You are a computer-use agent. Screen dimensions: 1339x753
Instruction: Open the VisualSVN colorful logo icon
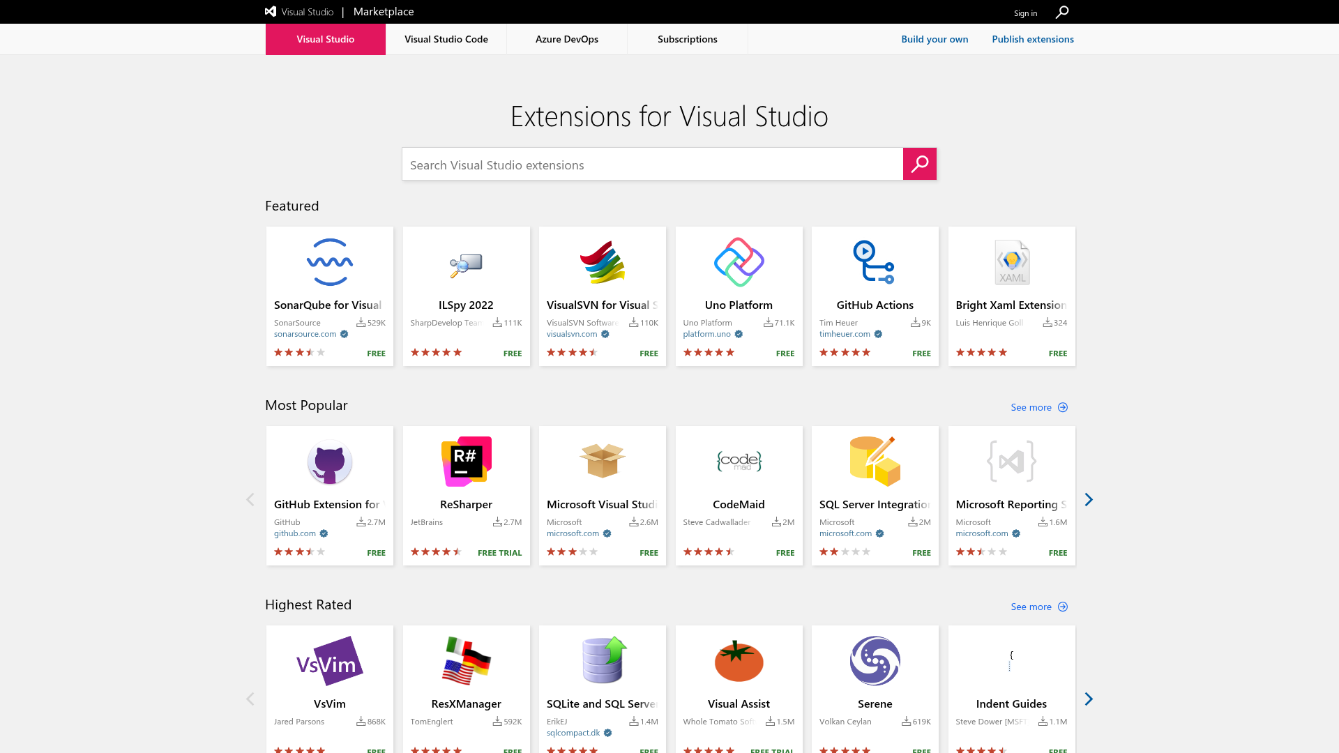click(603, 262)
